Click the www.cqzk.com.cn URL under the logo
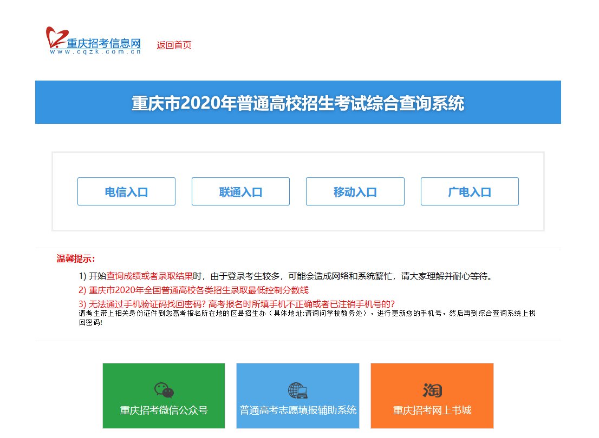The image size is (599, 438). click(95, 52)
